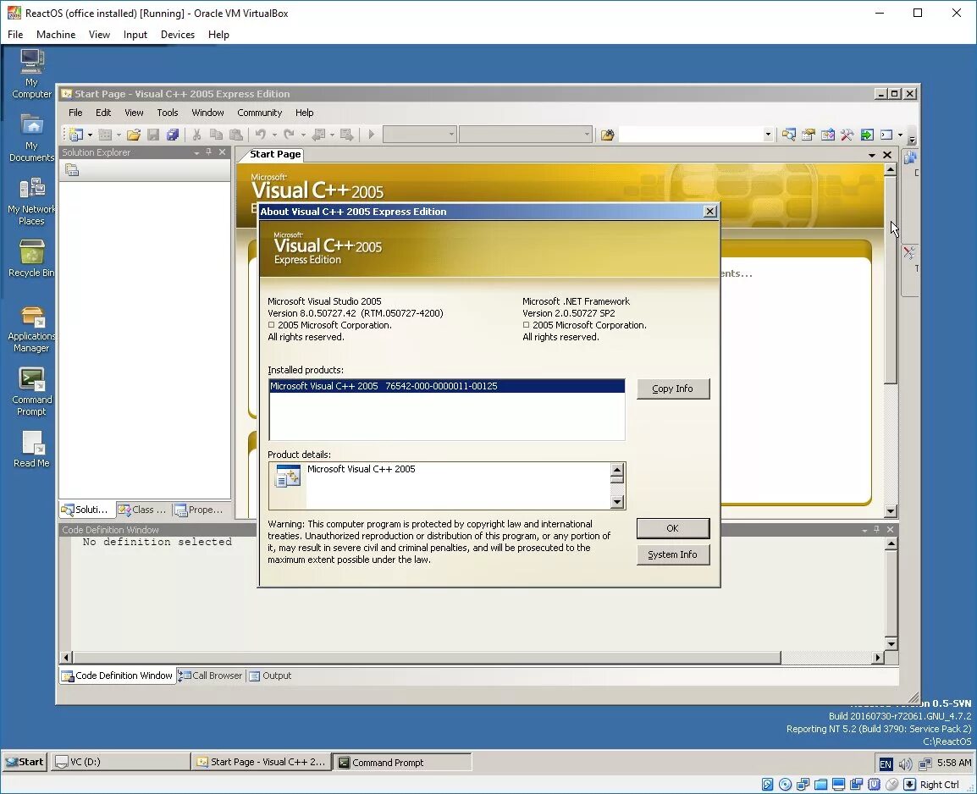Close the About Visual C++ dialog

(709, 212)
